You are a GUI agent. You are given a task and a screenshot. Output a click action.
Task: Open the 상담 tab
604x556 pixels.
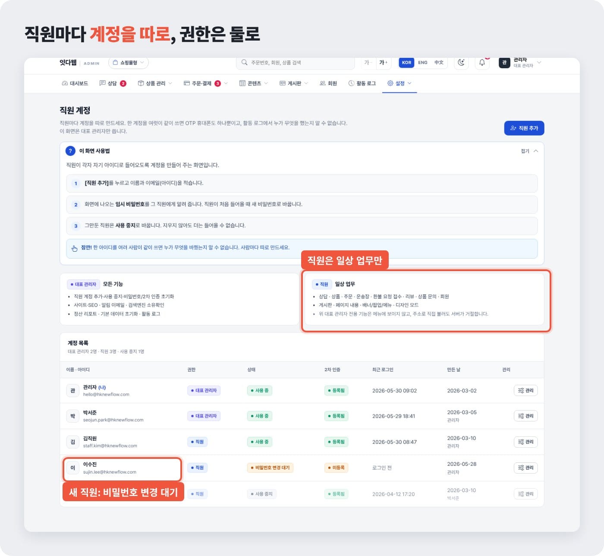pos(113,83)
